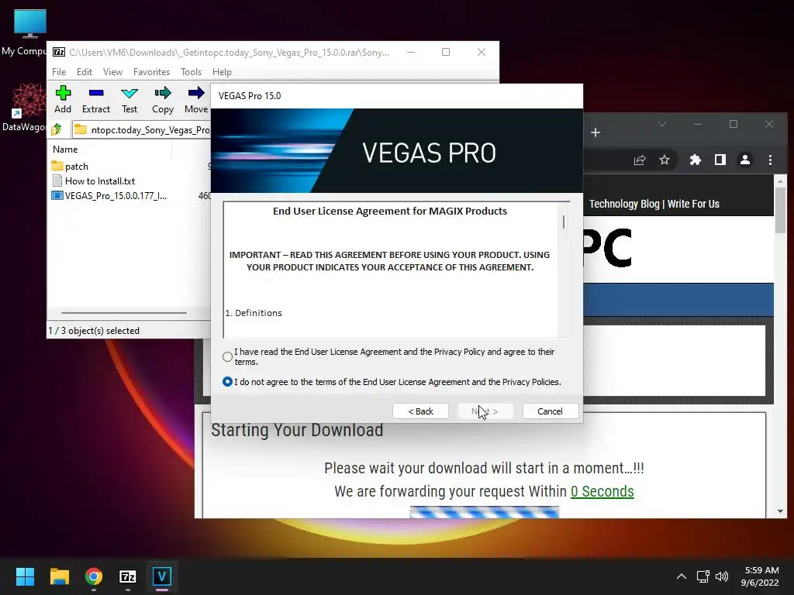Click the network icon in system tray
This screenshot has height=595, width=794.
[703, 576]
